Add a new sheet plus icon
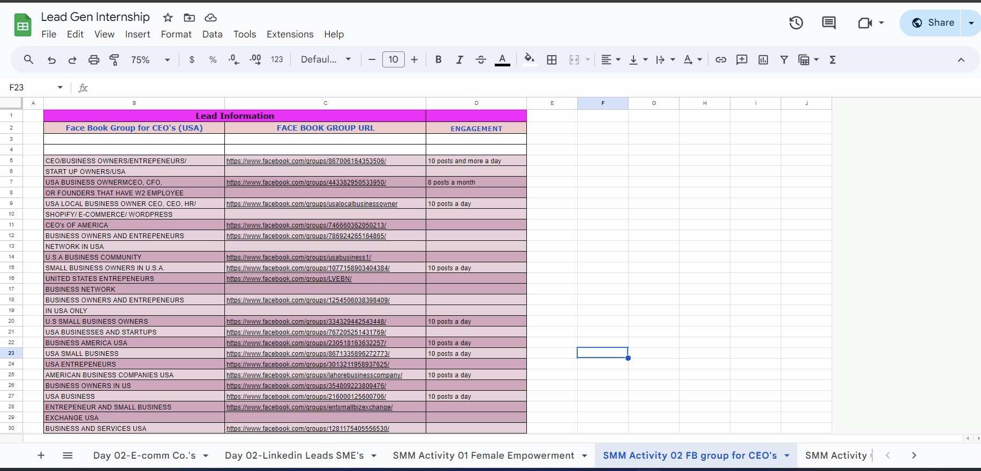 [41, 455]
